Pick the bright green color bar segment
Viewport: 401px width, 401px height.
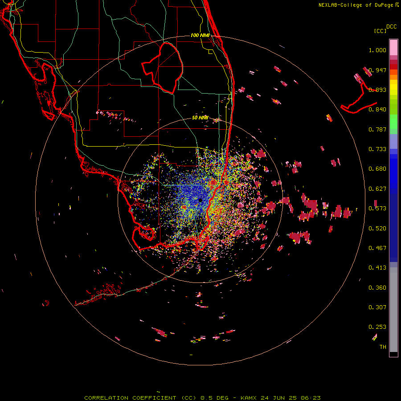point(393,122)
